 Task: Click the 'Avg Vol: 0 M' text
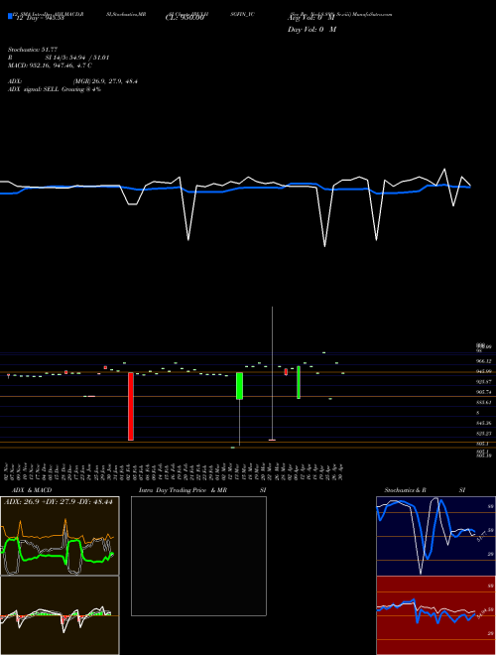311,18
